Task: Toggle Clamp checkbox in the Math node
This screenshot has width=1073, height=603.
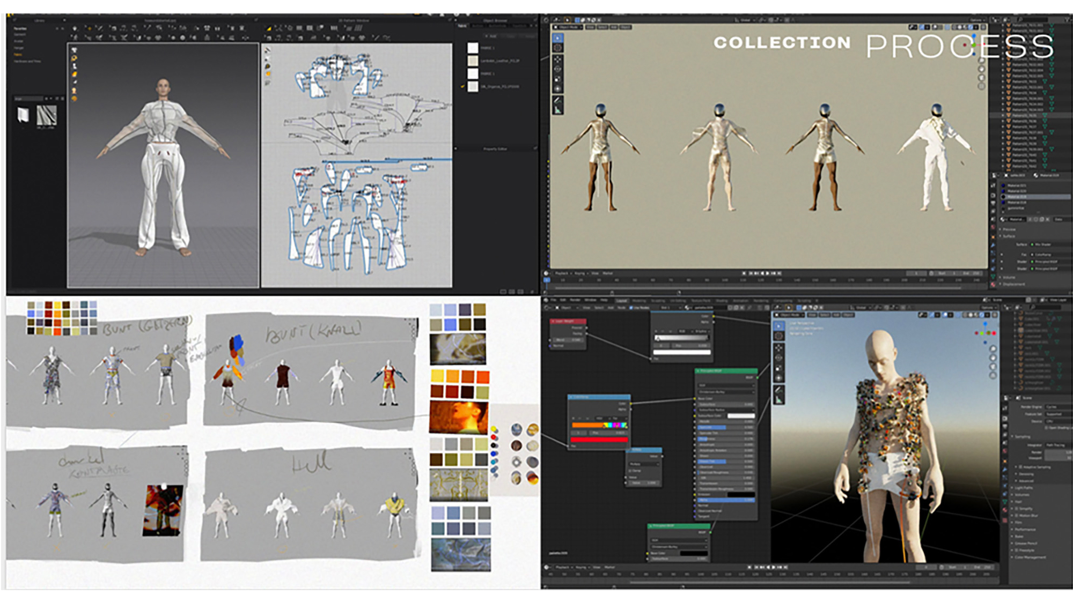Action: (x=631, y=470)
